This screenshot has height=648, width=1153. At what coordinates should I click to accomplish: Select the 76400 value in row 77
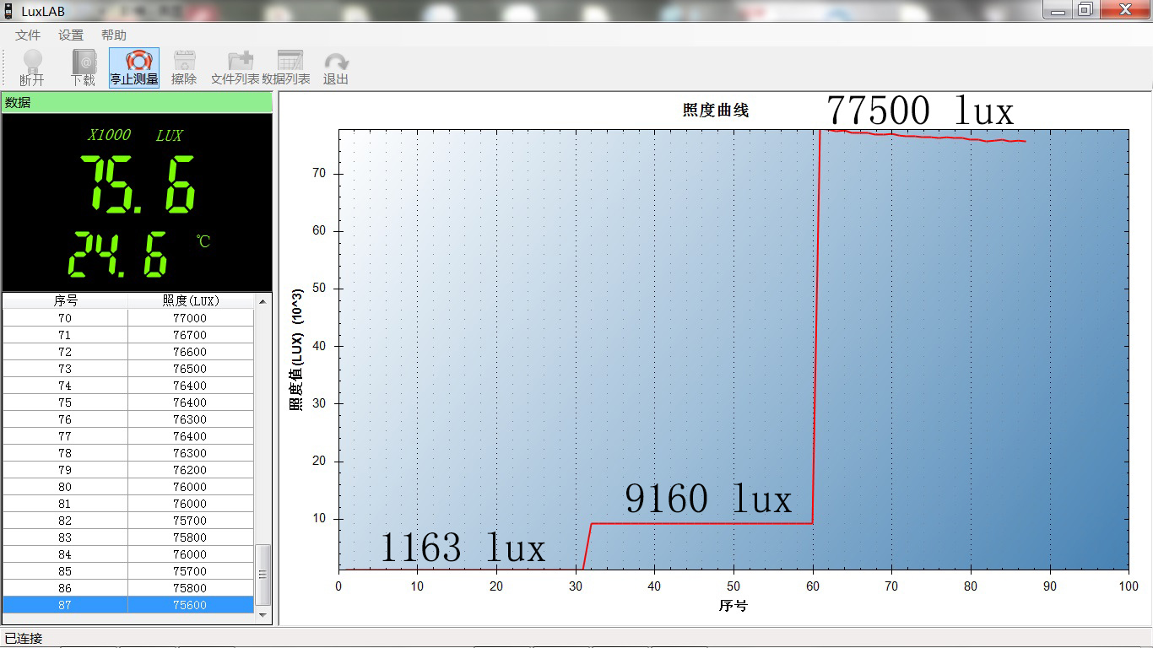(x=190, y=436)
